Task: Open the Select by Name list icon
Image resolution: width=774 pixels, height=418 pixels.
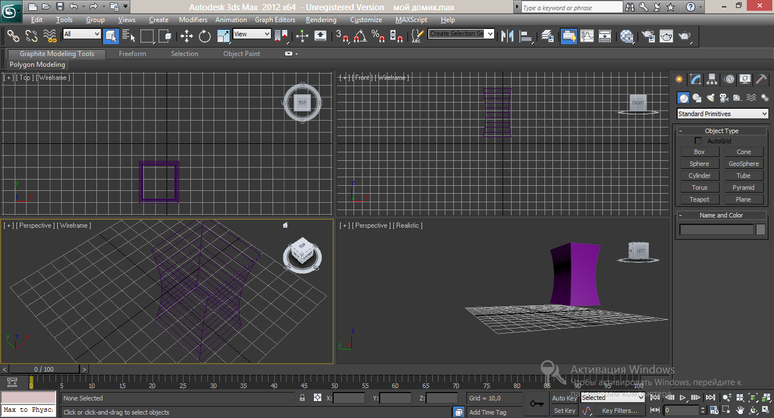Action: [x=129, y=36]
